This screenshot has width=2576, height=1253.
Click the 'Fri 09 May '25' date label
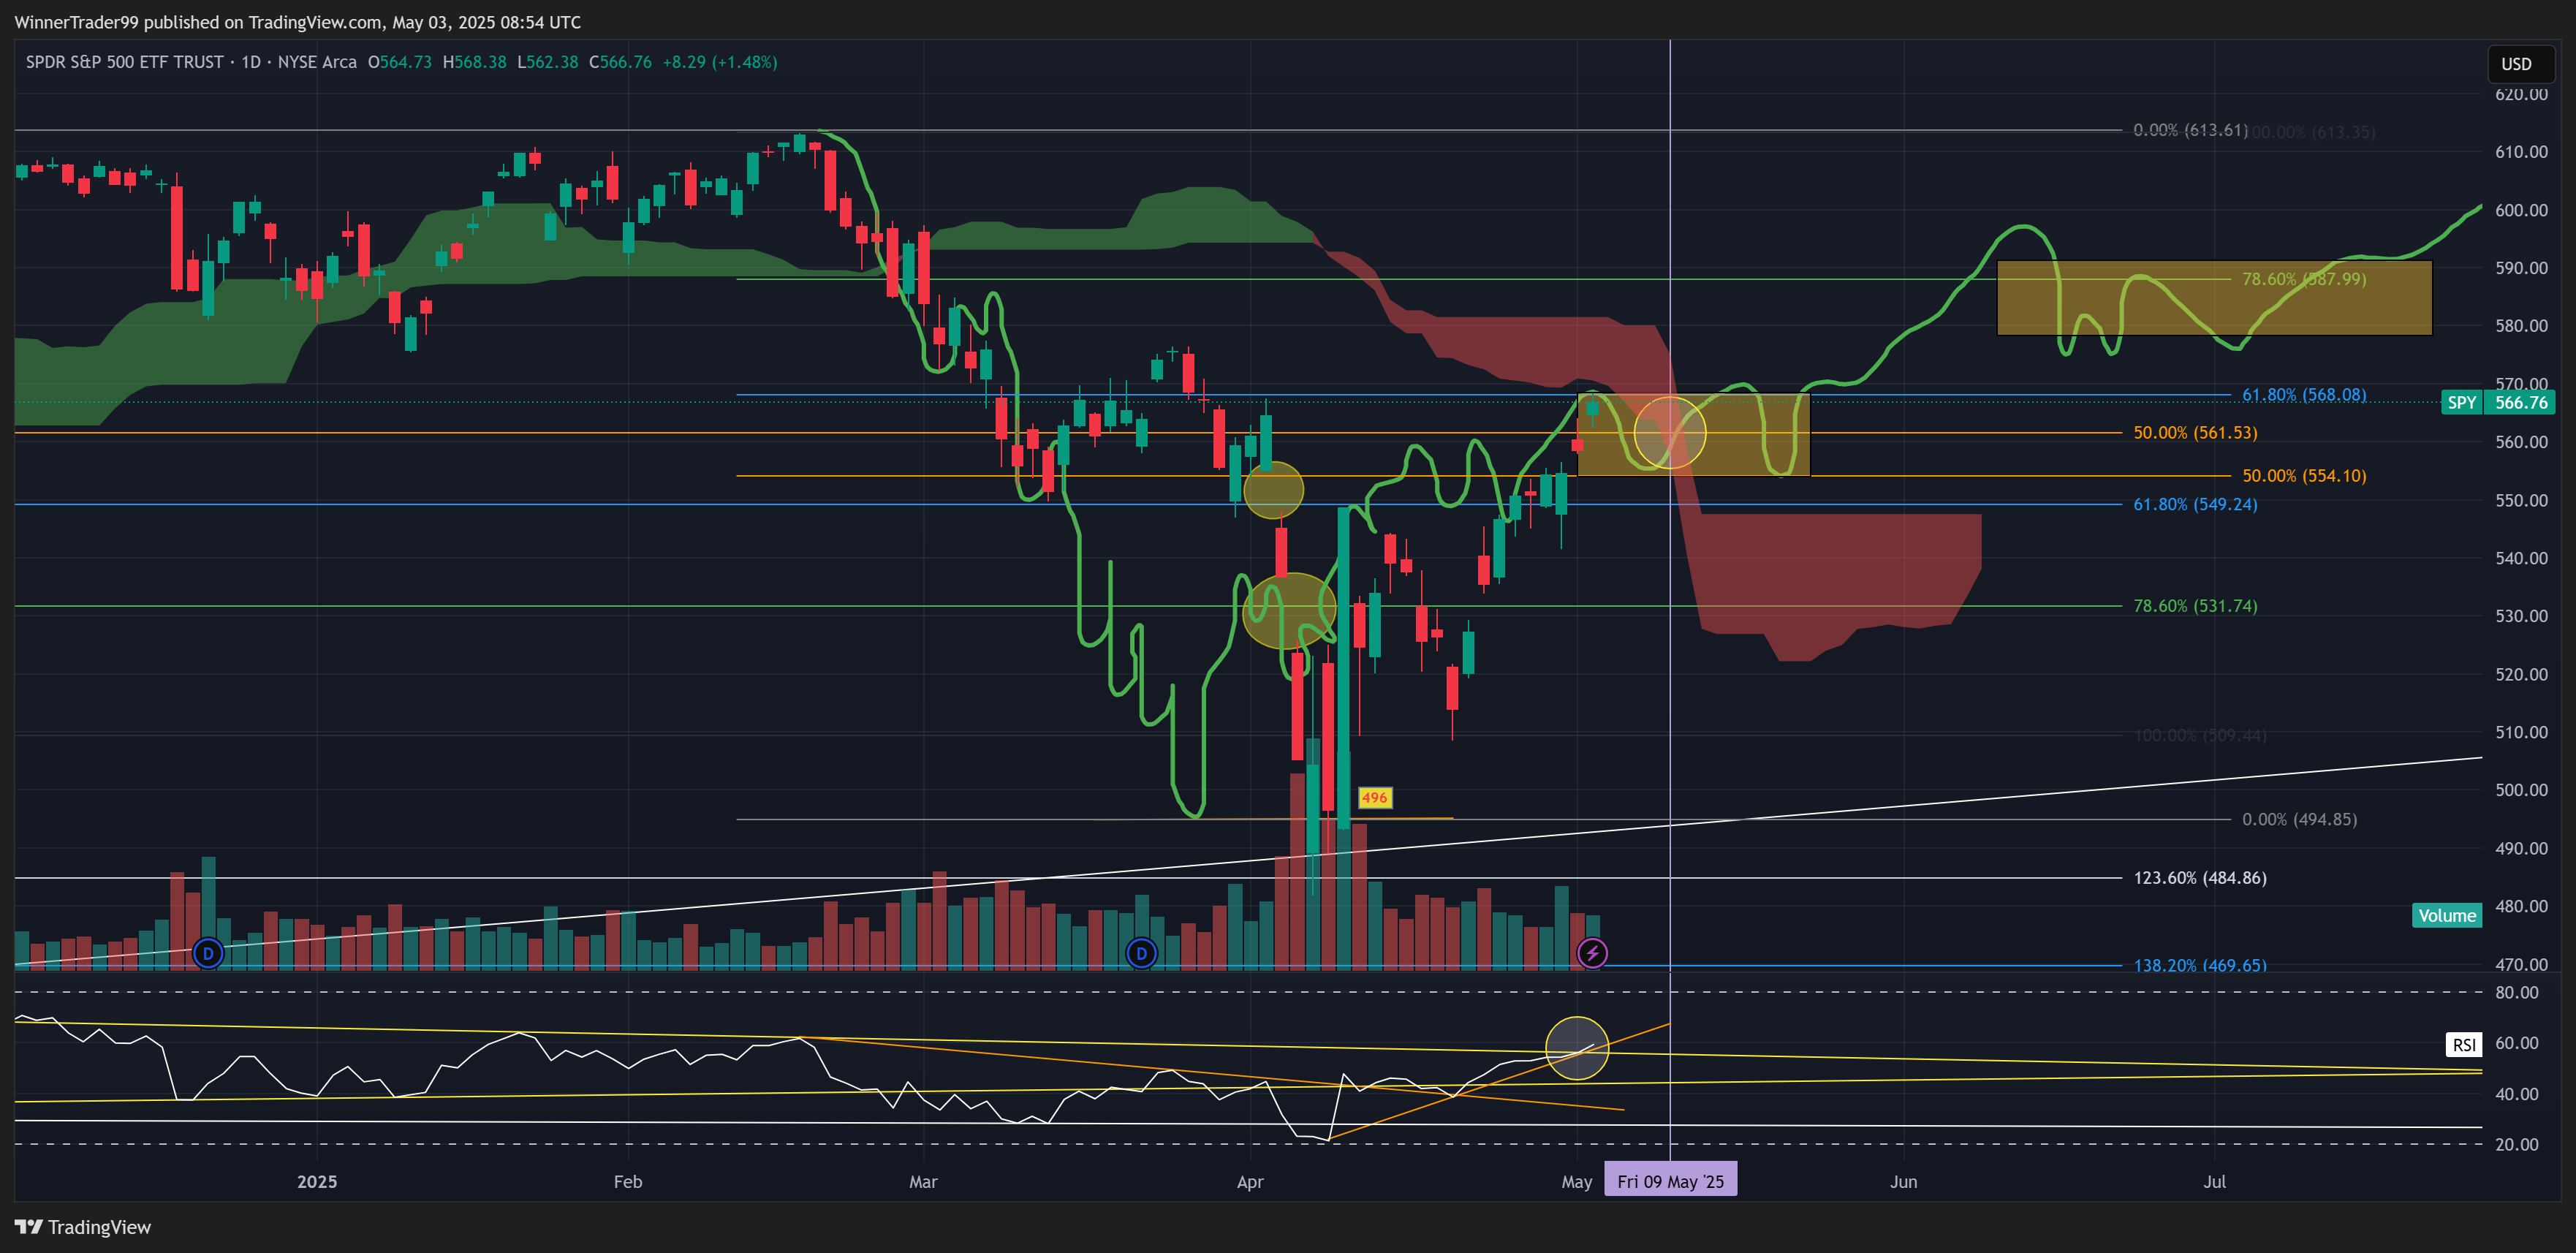[x=1670, y=1181]
